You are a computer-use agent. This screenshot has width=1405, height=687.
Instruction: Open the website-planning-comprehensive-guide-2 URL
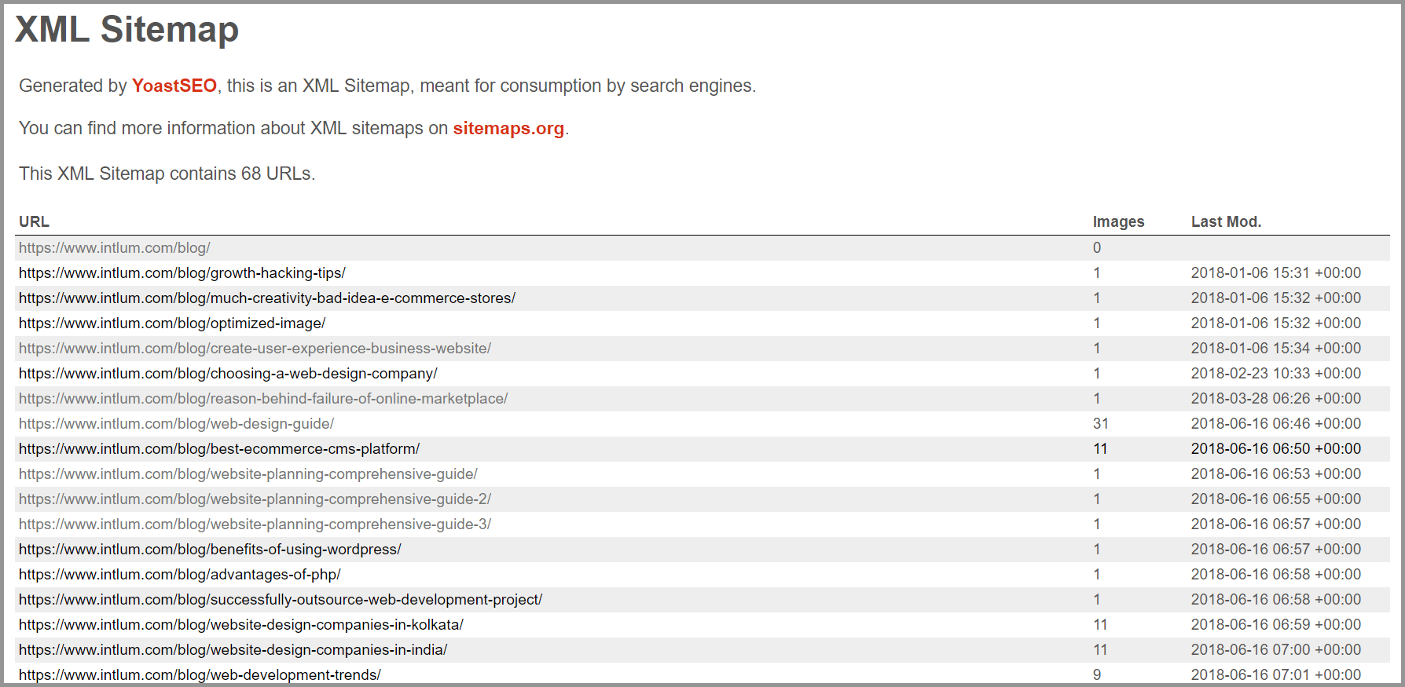pyautogui.click(x=255, y=499)
